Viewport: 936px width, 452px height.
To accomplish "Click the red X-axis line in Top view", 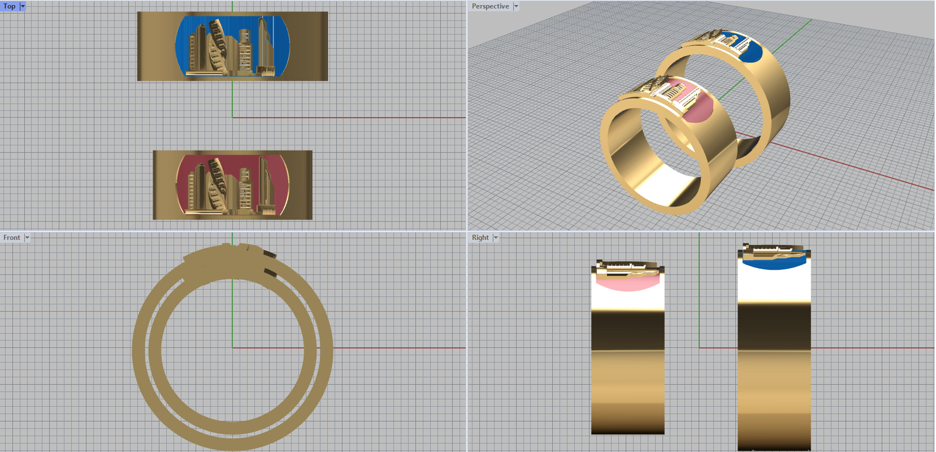I will (x=351, y=118).
